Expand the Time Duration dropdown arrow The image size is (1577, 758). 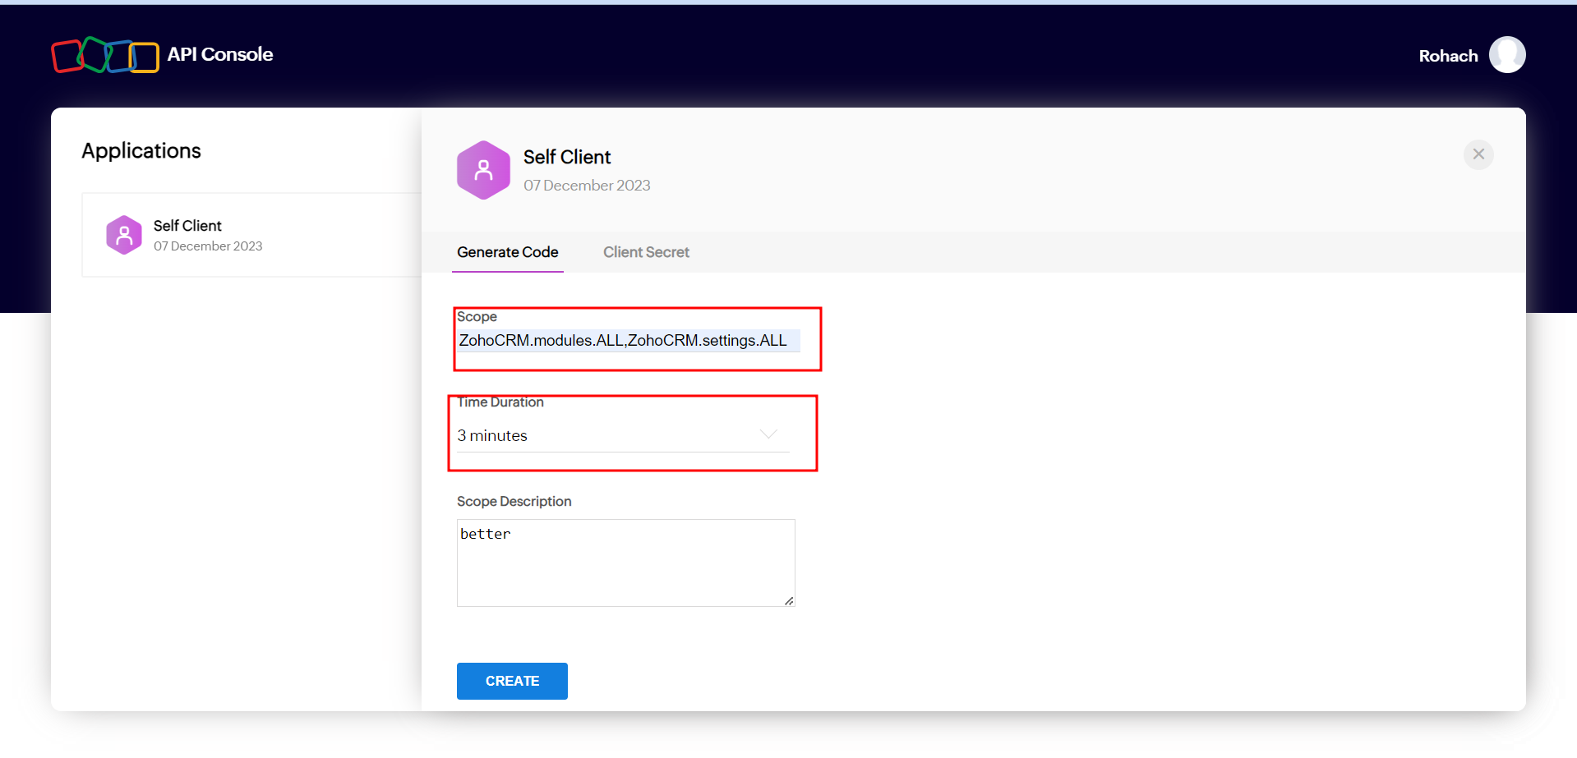click(x=768, y=434)
